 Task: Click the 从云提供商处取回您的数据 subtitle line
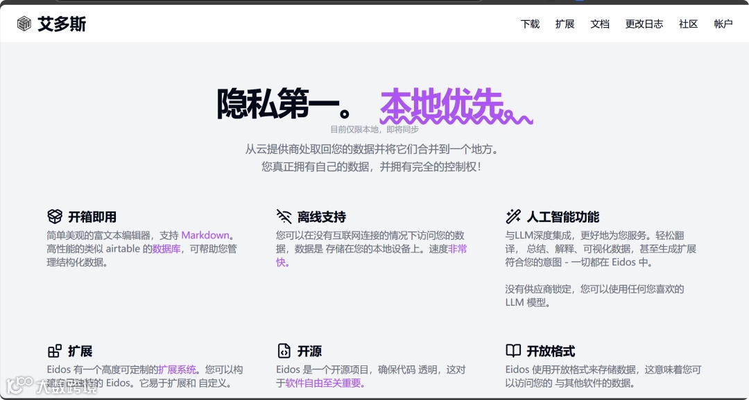tap(372, 150)
